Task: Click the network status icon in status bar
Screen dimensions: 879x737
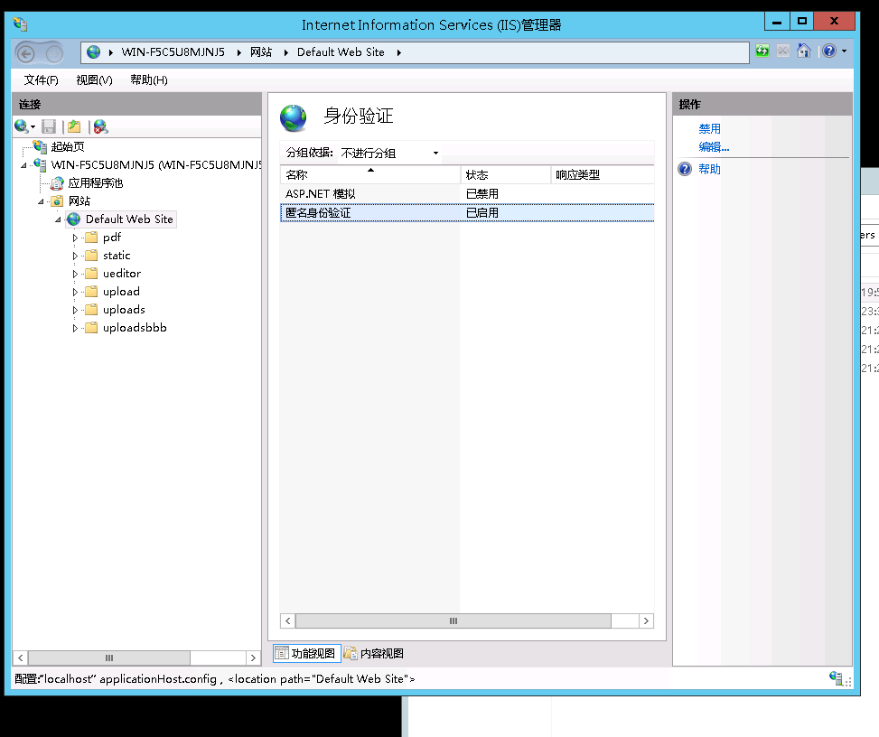Action: point(837,678)
